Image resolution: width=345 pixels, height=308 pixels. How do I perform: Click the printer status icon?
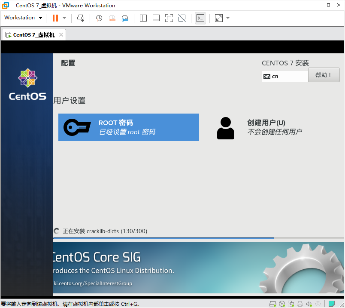[x=300, y=304]
